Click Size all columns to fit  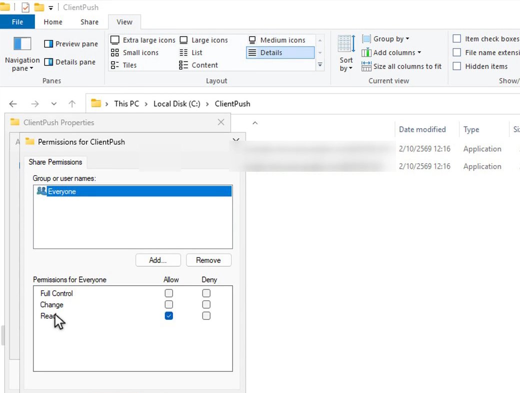tap(401, 67)
